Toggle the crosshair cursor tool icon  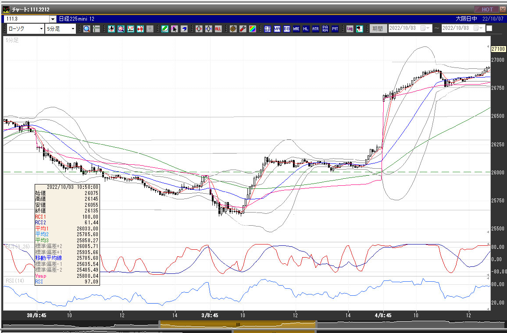(96, 29)
